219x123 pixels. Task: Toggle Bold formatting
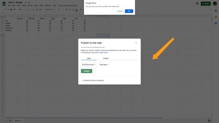click(67, 10)
